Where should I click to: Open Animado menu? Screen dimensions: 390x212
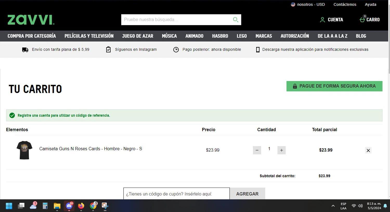point(194,36)
